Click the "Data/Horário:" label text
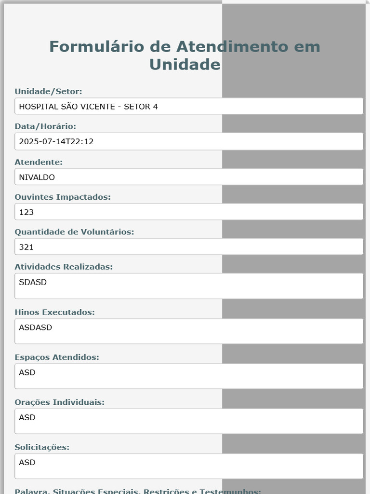This screenshot has width=370, height=494. click(45, 126)
